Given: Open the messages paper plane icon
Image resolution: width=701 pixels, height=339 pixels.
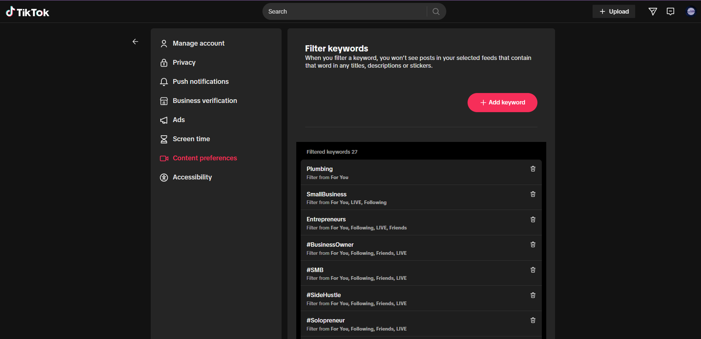Looking at the screenshot, I should [653, 12].
